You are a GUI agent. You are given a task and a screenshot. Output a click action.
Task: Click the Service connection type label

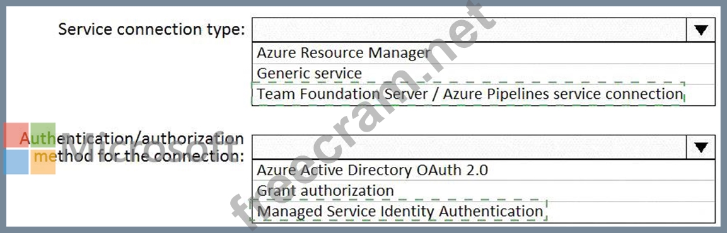[151, 30]
